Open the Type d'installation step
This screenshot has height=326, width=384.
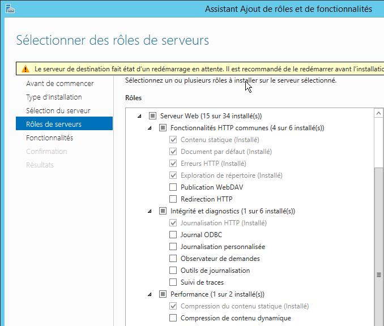(54, 97)
